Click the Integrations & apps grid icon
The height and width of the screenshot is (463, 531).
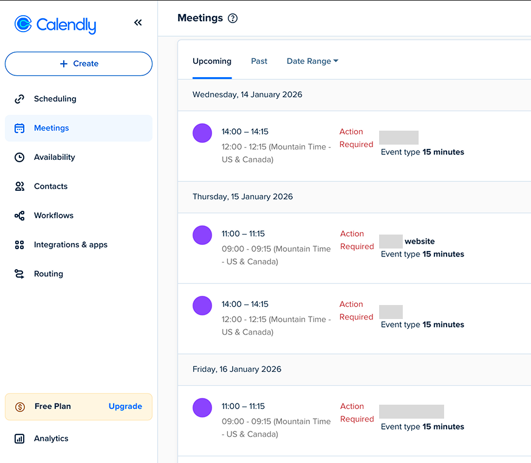19,244
